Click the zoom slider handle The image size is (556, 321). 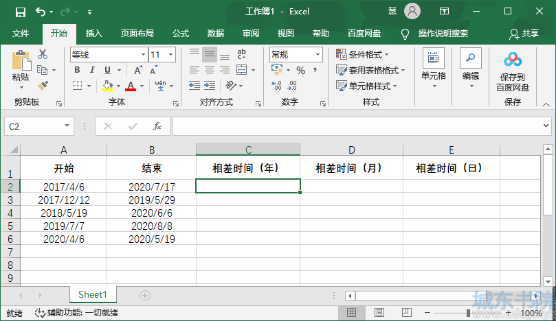click(x=468, y=313)
